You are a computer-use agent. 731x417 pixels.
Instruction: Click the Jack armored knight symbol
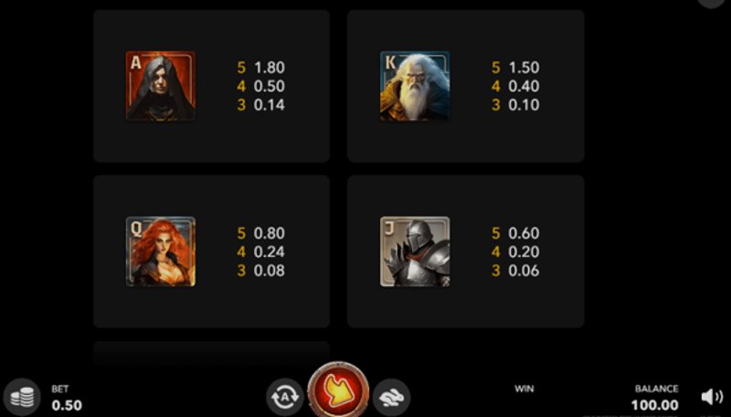coord(415,251)
